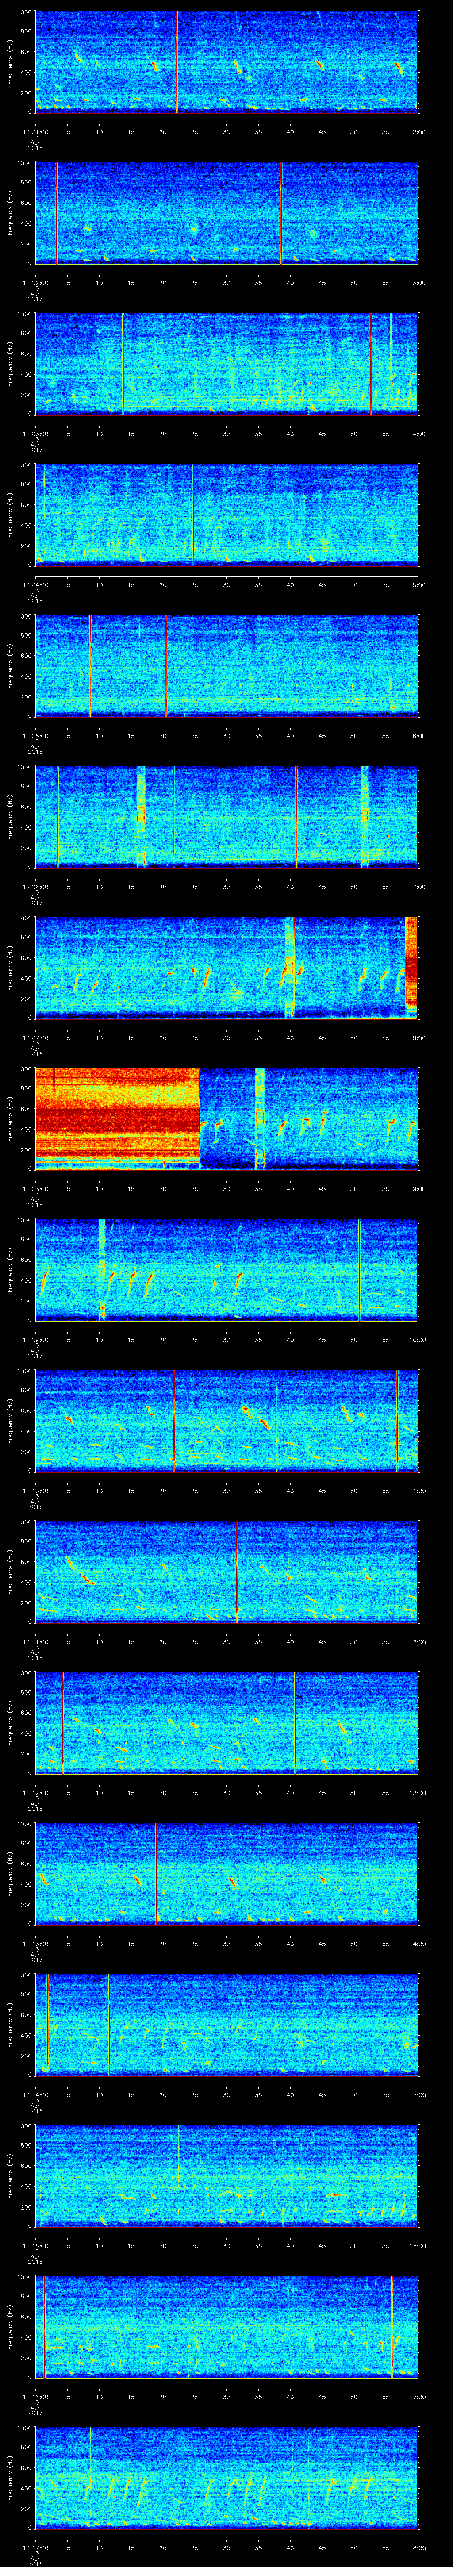Click the 12:02:00 time axis label

(35, 283)
